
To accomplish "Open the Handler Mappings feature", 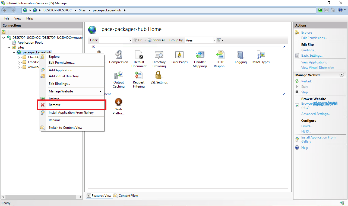I will [200, 59].
